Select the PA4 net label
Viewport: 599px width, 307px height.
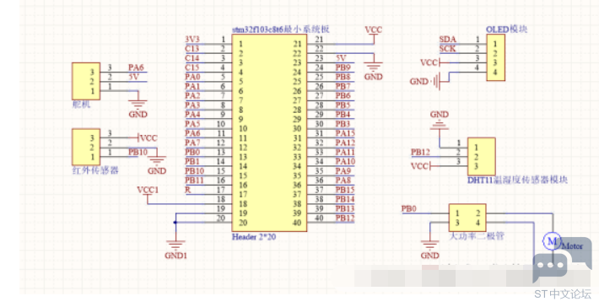[192, 114]
